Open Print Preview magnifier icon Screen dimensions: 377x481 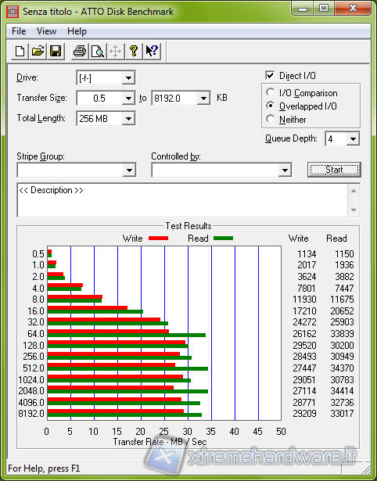pyautogui.click(x=98, y=51)
